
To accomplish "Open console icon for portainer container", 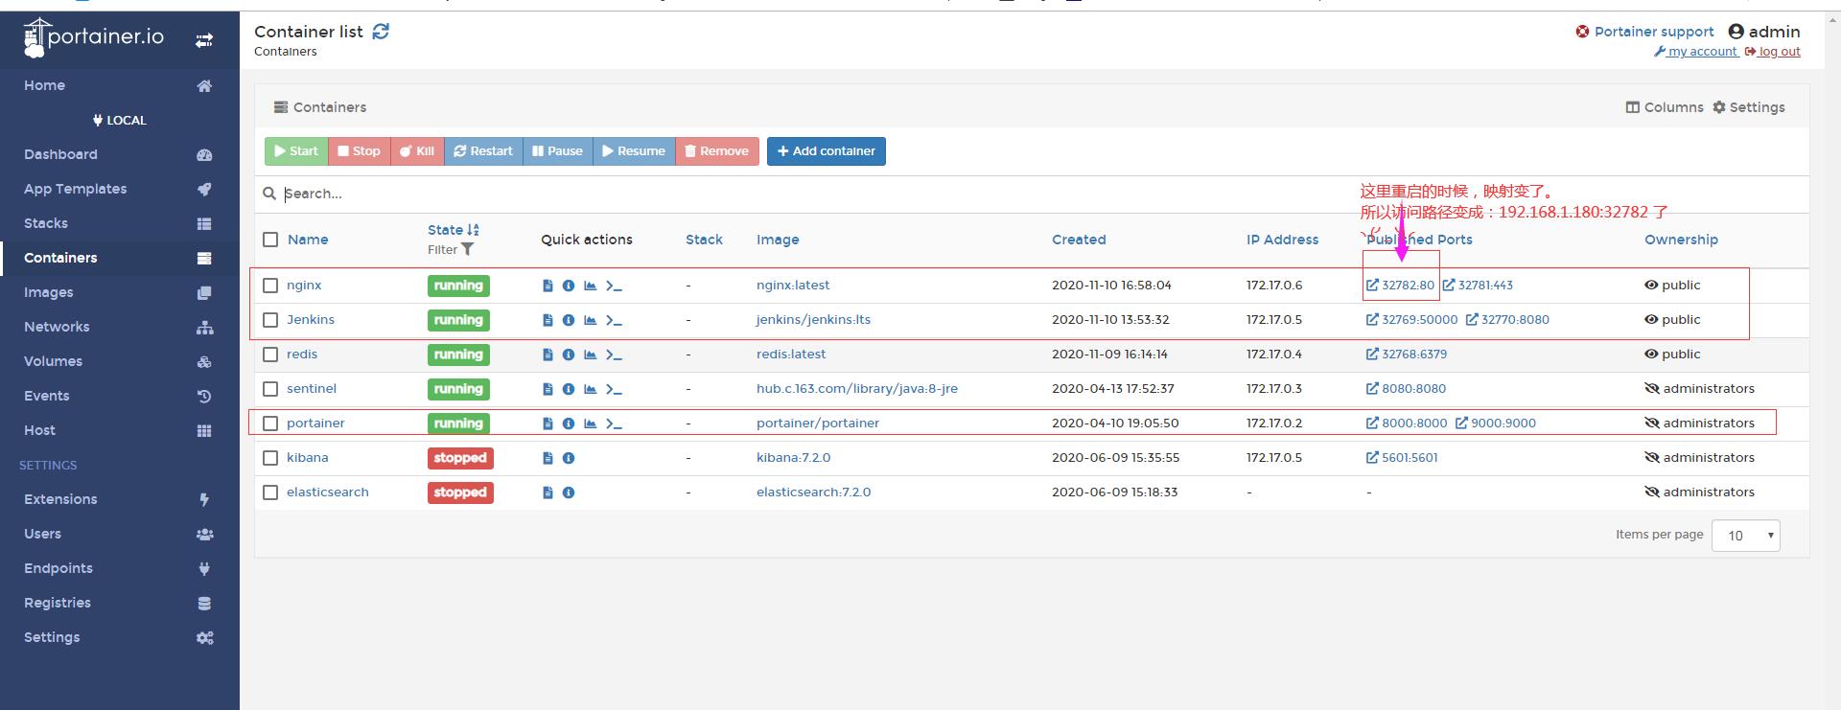I will (615, 424).
